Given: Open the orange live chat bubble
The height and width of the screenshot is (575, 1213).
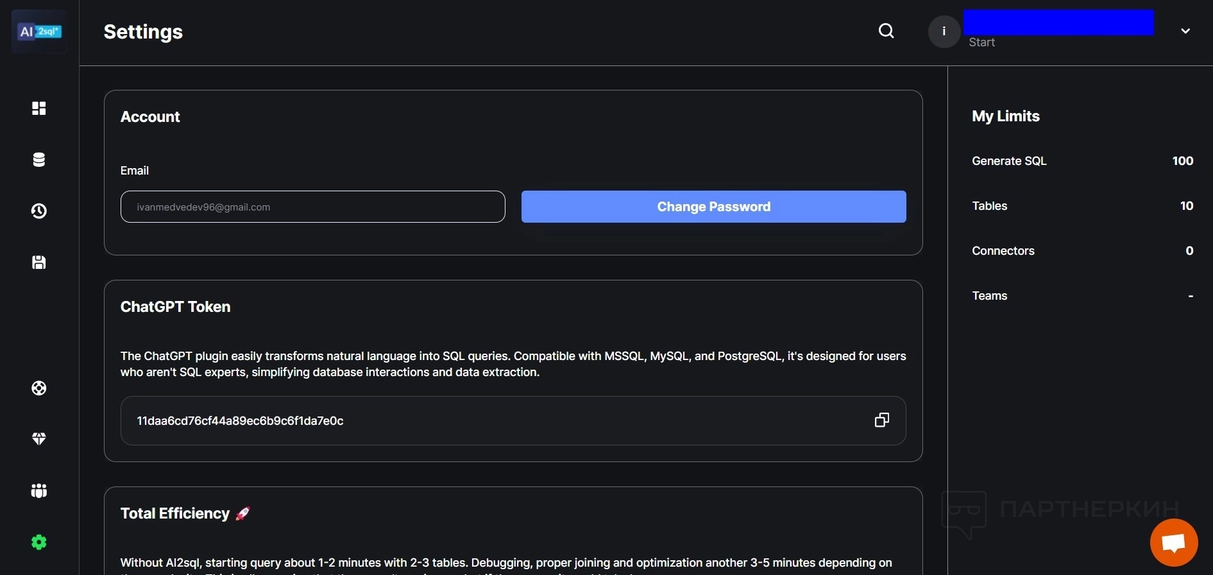Looking at the screenshot, I should [1173, 543].
